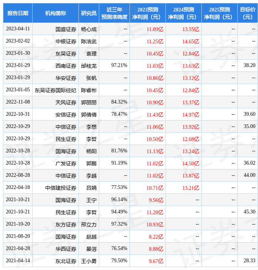Click the report date 2023-04-11
This screenshot has width=258, height=270.
18,29
